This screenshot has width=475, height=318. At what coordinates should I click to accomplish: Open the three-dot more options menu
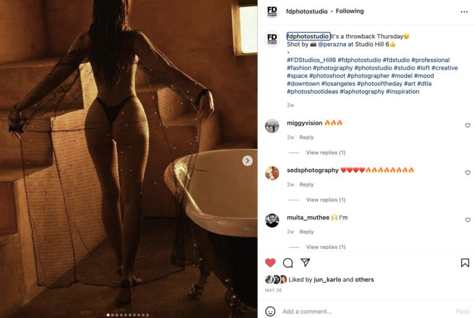coord(464,12)
